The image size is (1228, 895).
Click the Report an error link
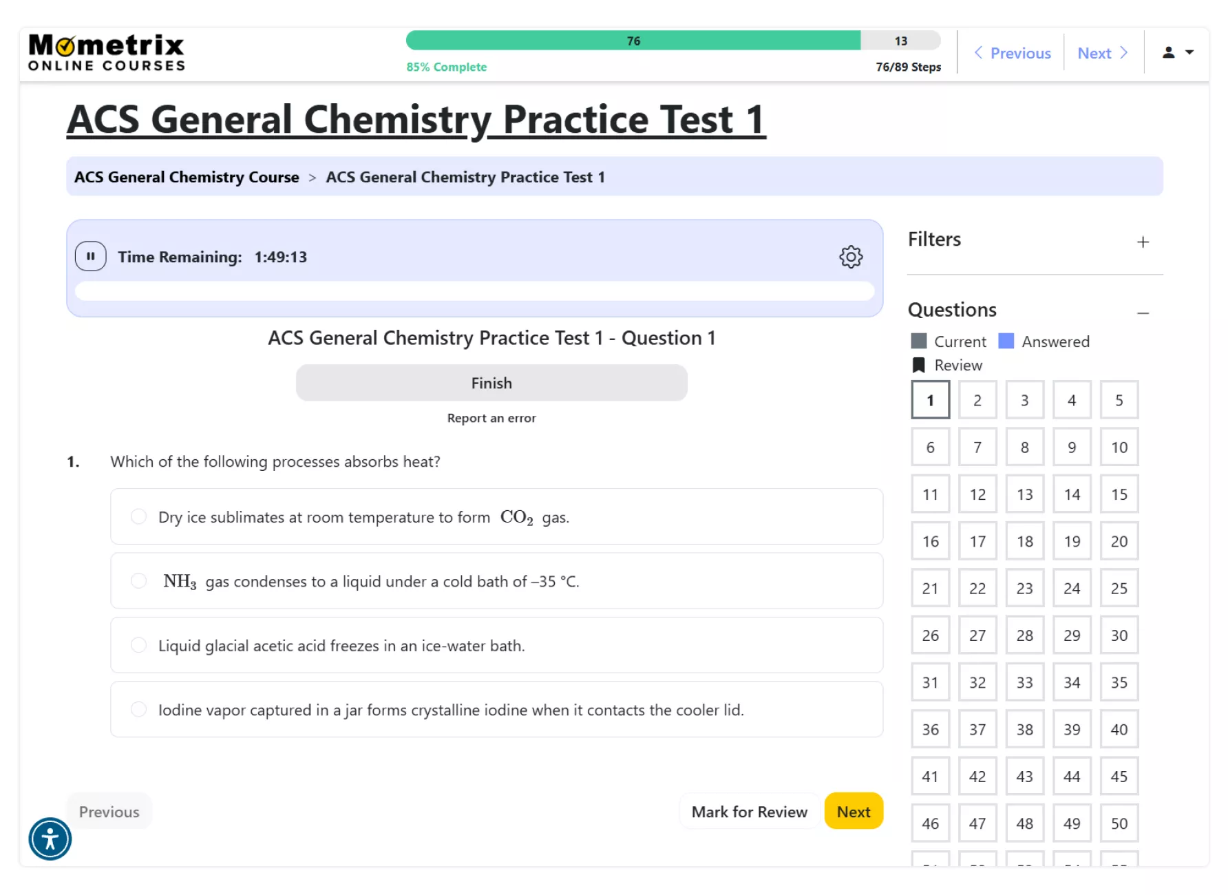point(491,418)
